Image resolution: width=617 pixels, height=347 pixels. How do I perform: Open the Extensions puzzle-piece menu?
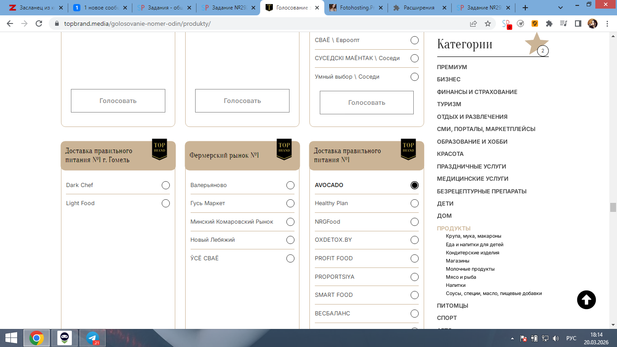pos(549,23)
